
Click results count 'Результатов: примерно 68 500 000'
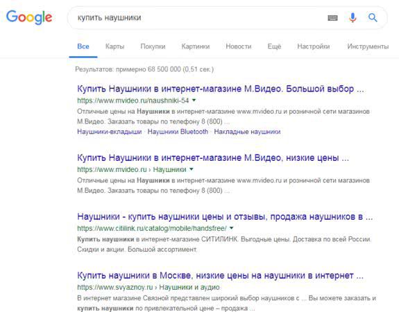coord(144,69)
